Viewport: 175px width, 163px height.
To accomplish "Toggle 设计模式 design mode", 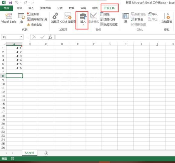I will pyautogui.click(x=94, y=18).
